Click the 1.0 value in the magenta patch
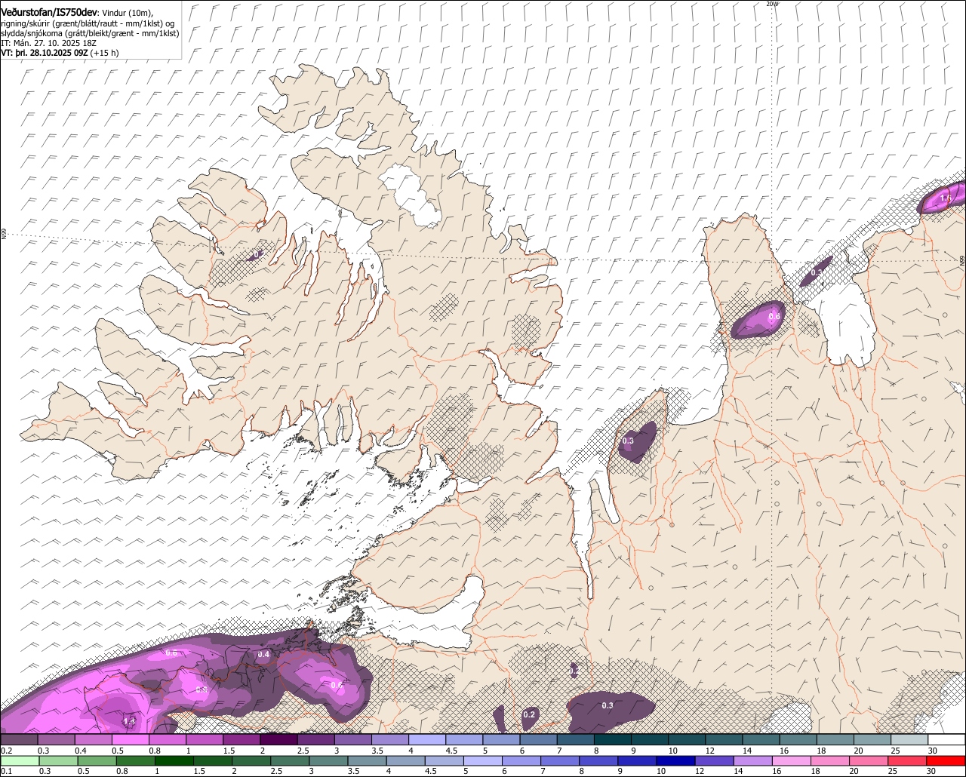966x777 pixels. (947, 198)
